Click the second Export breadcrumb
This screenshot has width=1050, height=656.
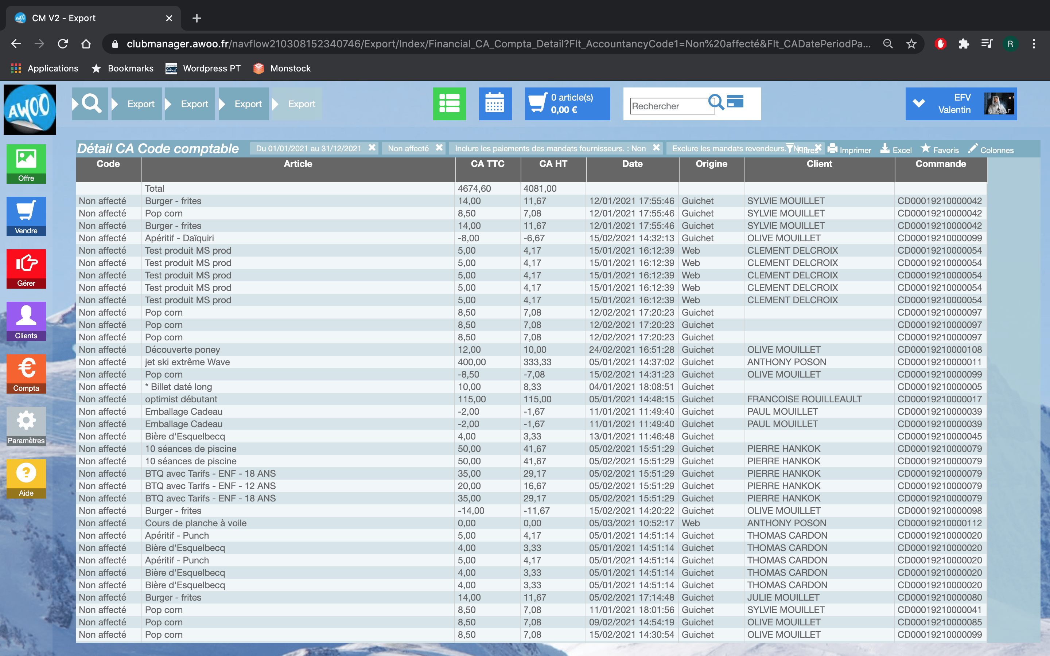(190, 104)
